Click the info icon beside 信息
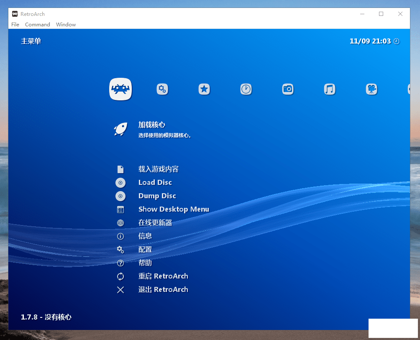Screen dimensions: 420x340 coord(120,236)
